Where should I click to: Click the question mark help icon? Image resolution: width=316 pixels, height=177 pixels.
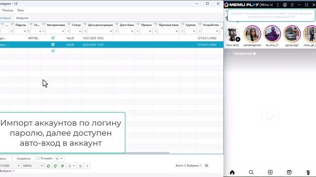(x=87, y=166)
